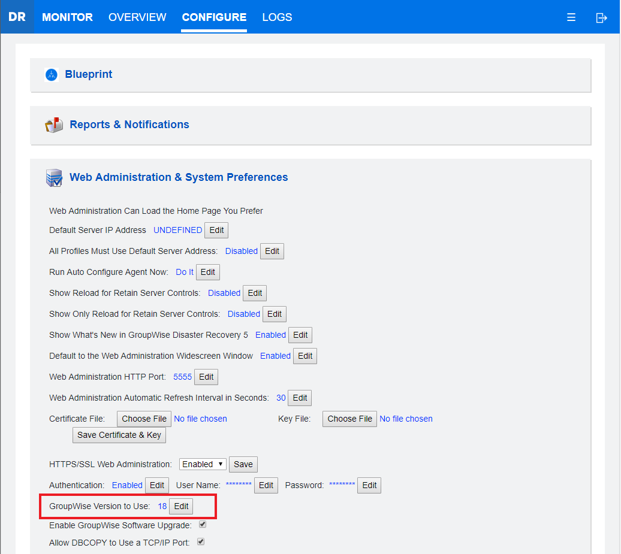Click Disabled value for Show Only Reload
Image resolution: width=621 pixels, height=554 pixels.
click(x=243, y=314)
